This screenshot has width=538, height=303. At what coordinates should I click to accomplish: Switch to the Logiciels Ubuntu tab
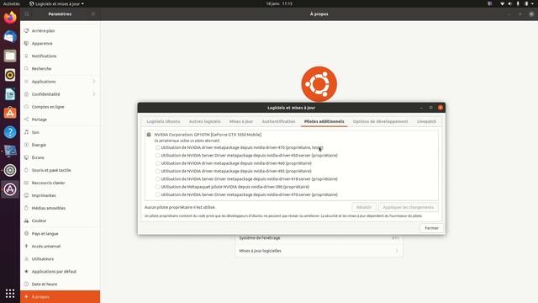[163, 121]
